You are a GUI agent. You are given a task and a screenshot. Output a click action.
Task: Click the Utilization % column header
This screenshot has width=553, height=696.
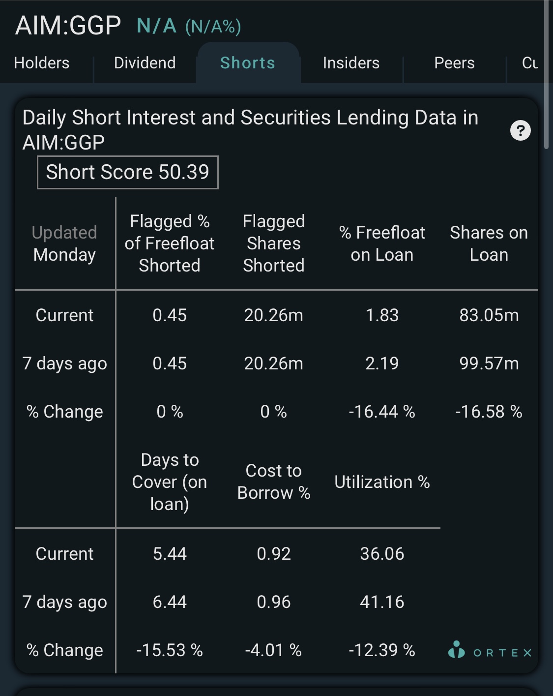pyautogui.click(x=382, y=482)
